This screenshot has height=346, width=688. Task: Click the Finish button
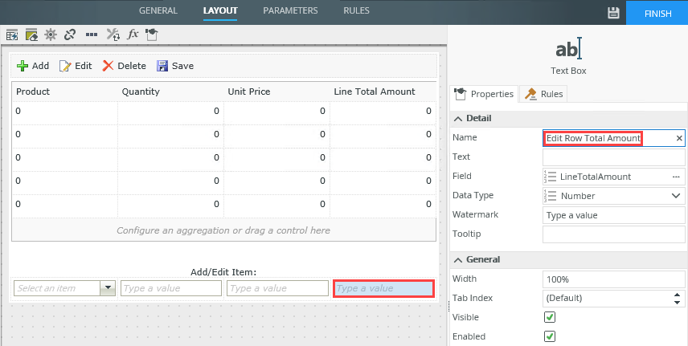point(657,13)
